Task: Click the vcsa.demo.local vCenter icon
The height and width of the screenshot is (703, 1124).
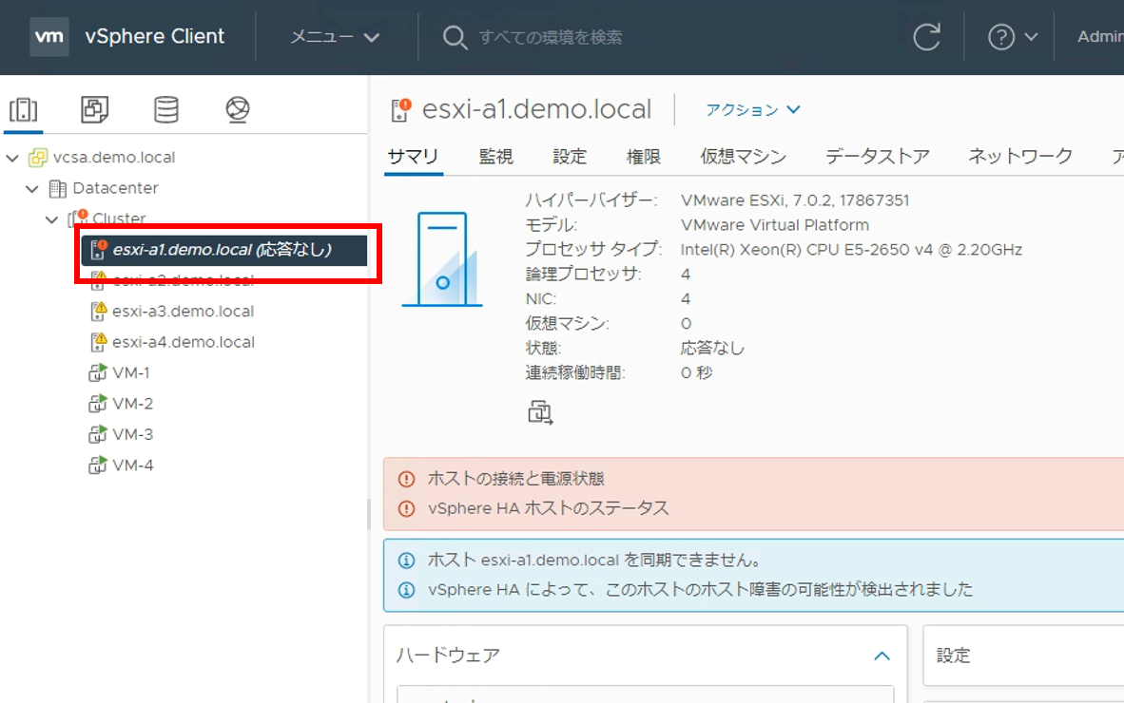Action: pos(38,158)
